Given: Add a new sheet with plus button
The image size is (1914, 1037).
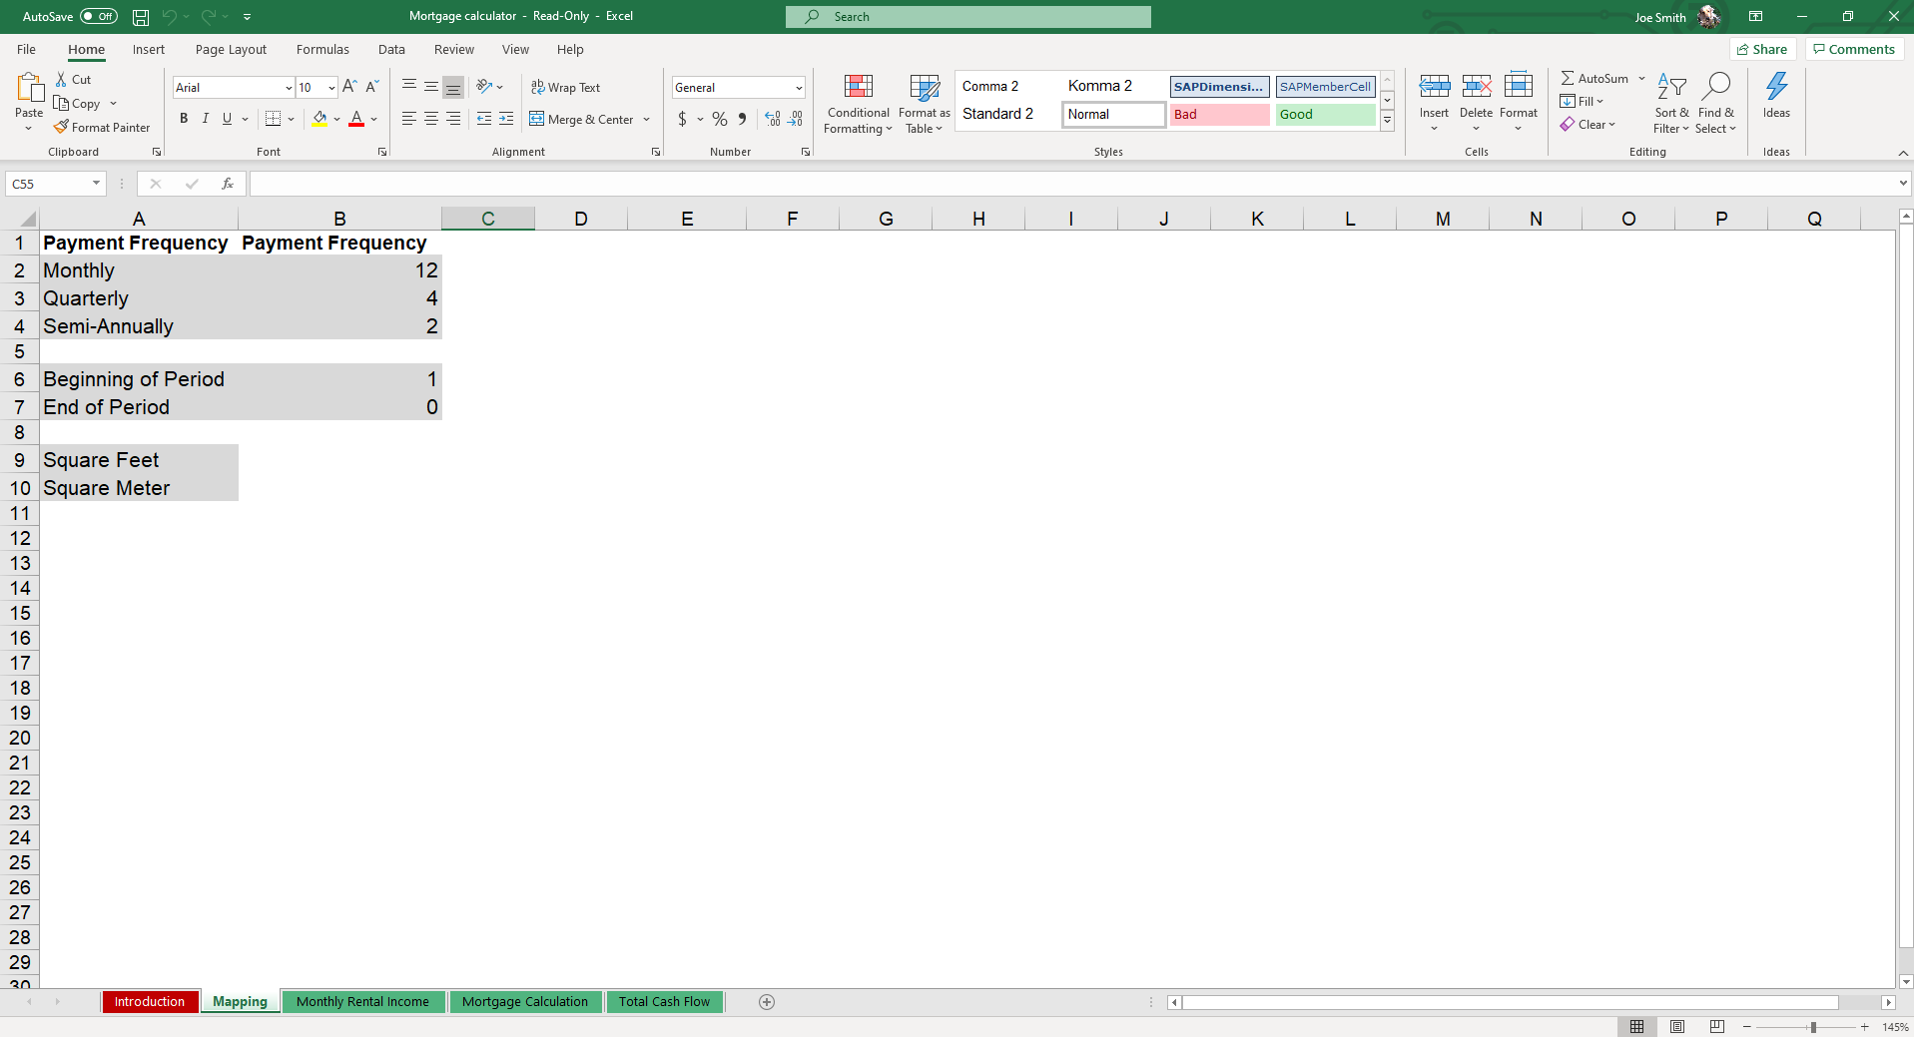Looking at the screenshot, I should pyautogui.click(x=767, y=1002).
